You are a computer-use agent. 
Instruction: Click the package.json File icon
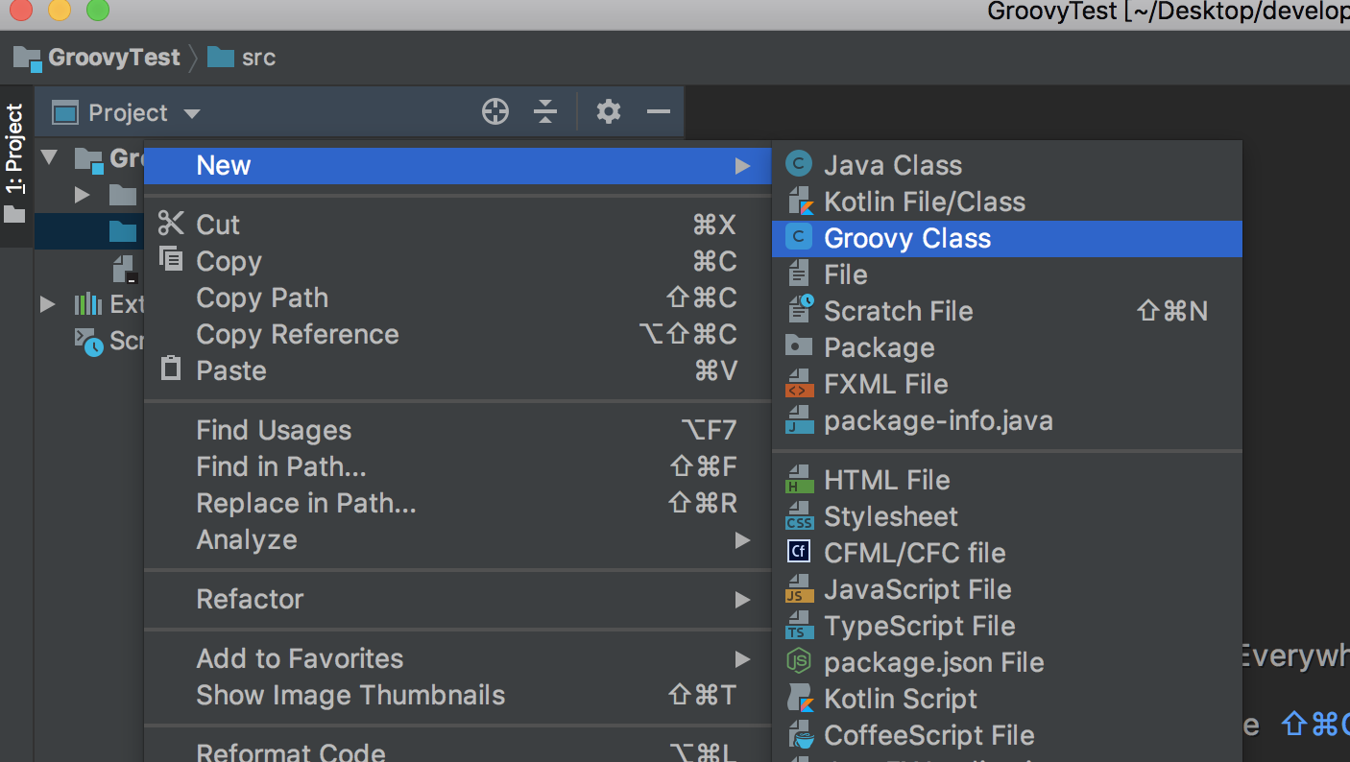799,662
